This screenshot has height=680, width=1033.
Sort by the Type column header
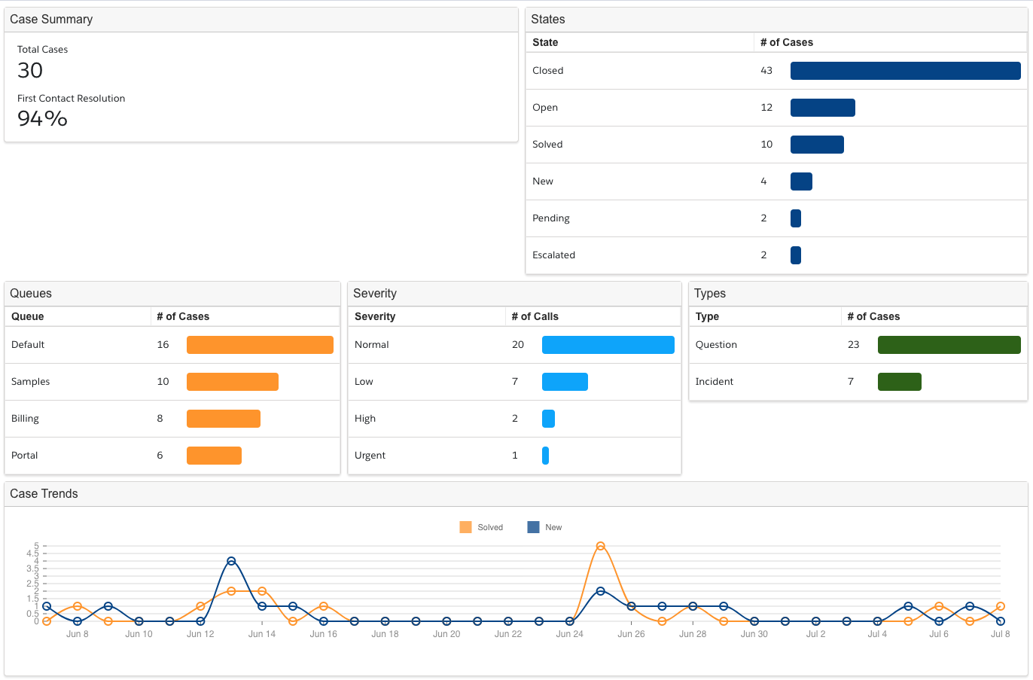click(707, 316)
